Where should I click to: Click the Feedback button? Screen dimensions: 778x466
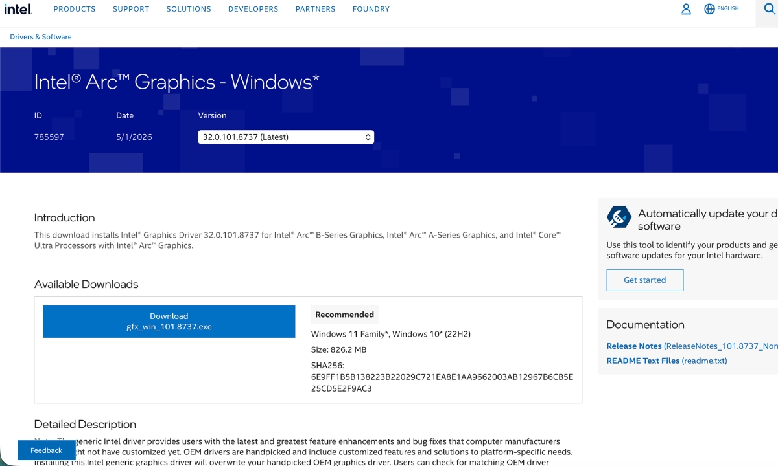[x=47, y=450]
